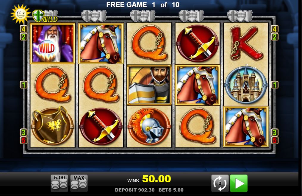Select the red K symbol
Screen dimensions: 302x196
pos(246,43)
